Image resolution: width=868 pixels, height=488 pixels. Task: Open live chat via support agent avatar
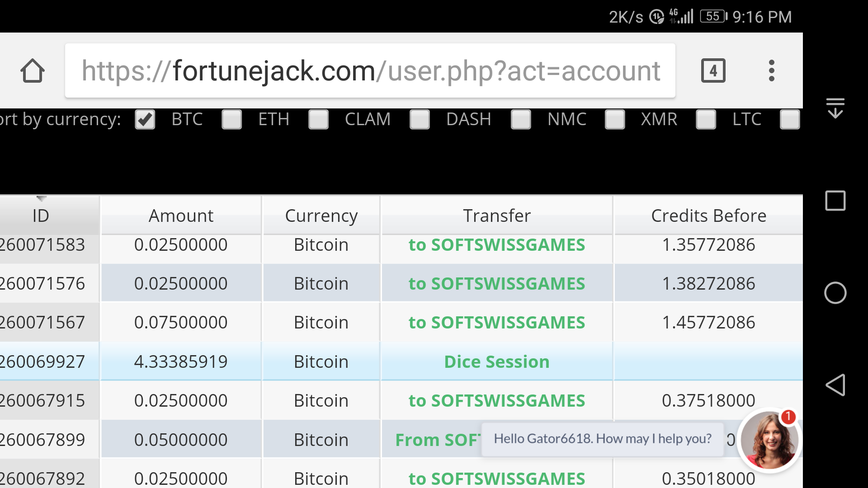point(769,440)
